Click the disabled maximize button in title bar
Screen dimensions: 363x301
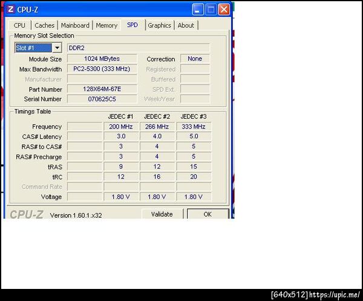tap(211, 10)
